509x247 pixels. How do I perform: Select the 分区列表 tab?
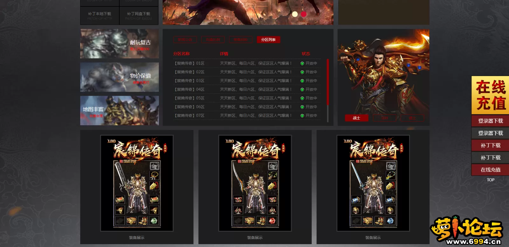pyautogui.click(x=268, y=40)
